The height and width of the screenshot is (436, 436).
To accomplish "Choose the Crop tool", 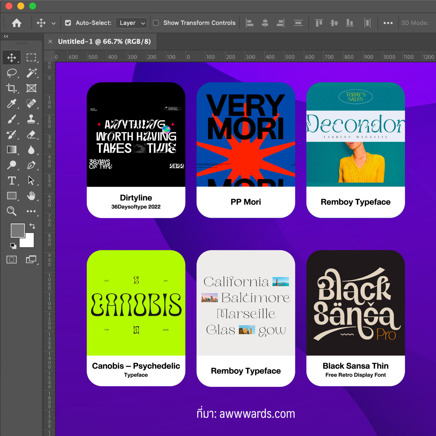I will tap(11, 88).
